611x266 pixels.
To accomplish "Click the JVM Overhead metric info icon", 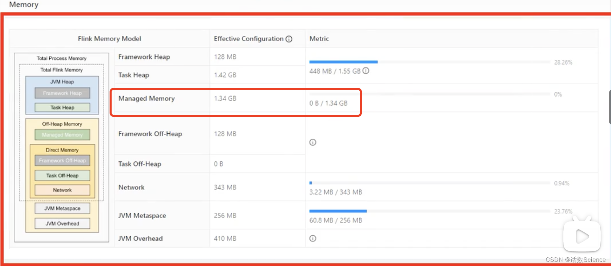I will click(x=313, y=238).
